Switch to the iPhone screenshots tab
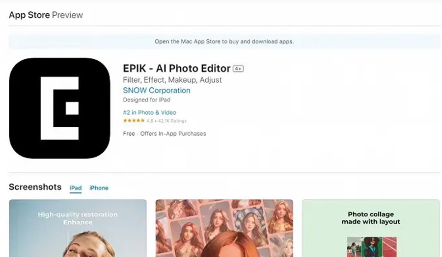Screen dimensions: 442x257 point(99,188)
